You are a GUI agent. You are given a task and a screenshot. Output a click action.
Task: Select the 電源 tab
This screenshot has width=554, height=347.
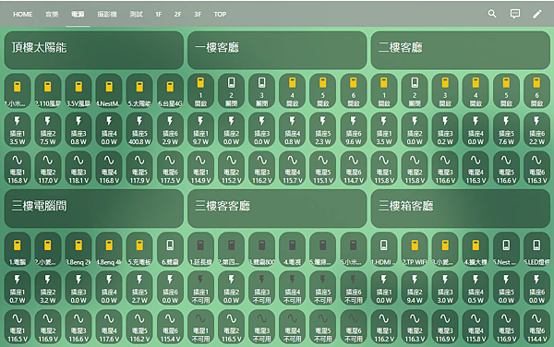tap(78, 15)
